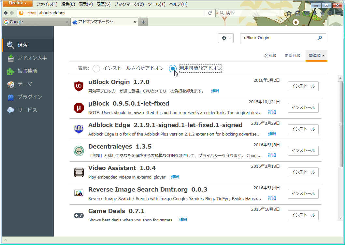
Task: Click the results list scrollbar thumb
Action: [340, 124]
